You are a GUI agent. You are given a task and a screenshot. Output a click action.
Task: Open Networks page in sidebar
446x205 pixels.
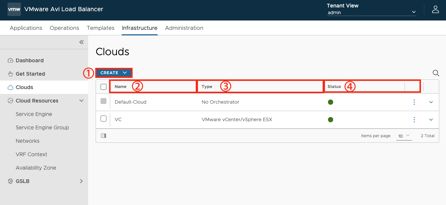[28, 141]
